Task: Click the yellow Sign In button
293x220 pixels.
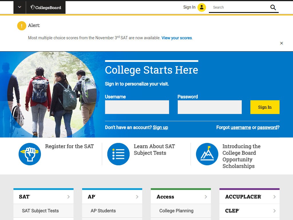Action: coord(265,107)
